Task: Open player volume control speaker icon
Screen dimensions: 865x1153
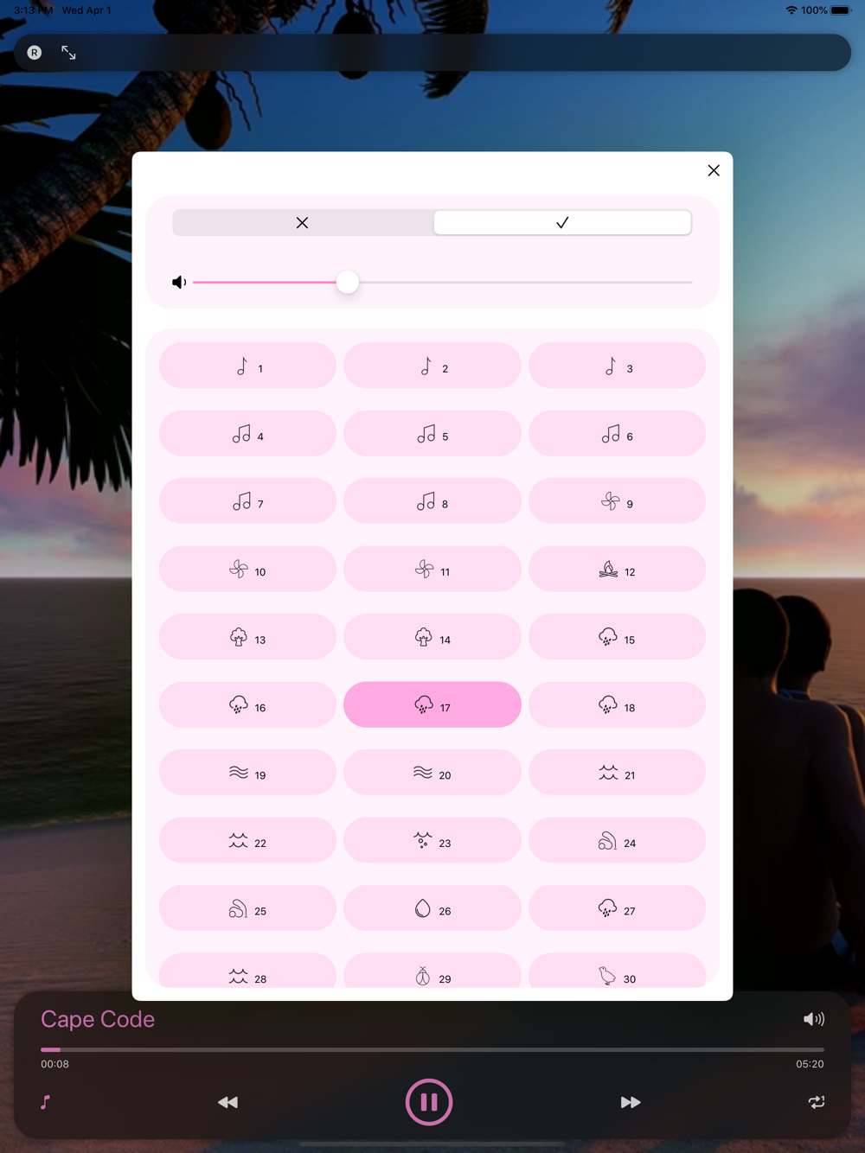Action: [814, 1019]
